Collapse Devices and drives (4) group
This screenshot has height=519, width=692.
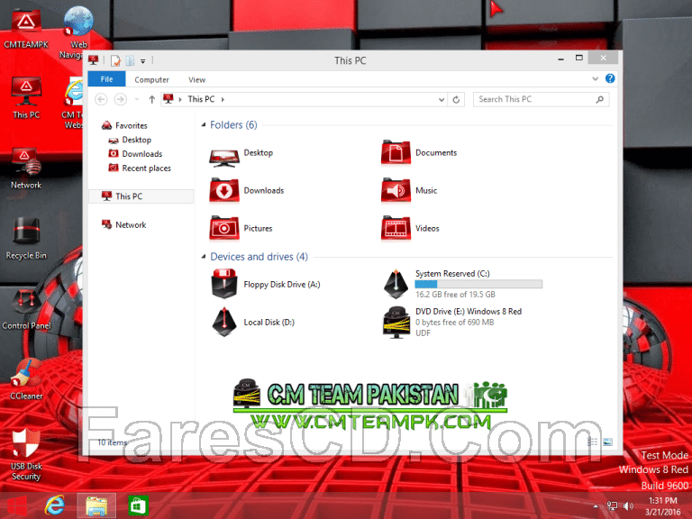204,257
